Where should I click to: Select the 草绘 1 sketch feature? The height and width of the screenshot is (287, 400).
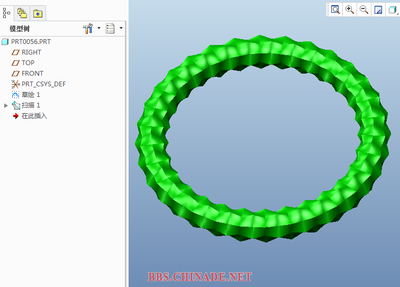click(x=31, y=95)
